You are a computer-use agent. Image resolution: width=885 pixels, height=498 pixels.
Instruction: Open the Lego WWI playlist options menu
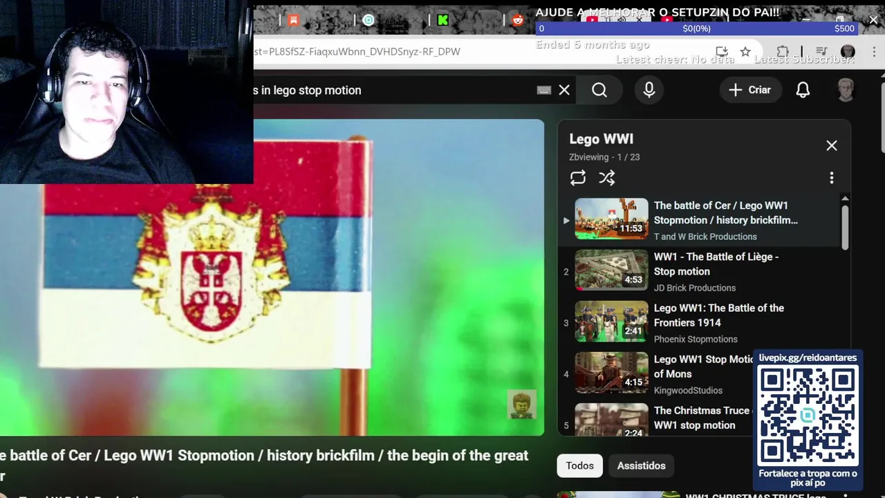pyautogui.click(x=832, y=178)
